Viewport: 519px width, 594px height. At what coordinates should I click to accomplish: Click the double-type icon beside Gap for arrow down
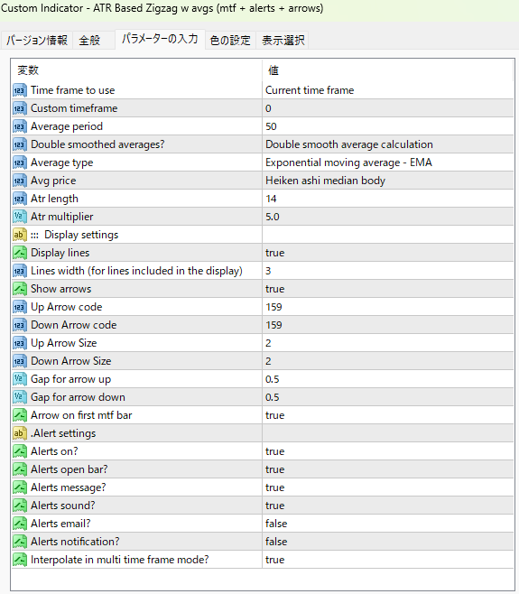point(20,397)
